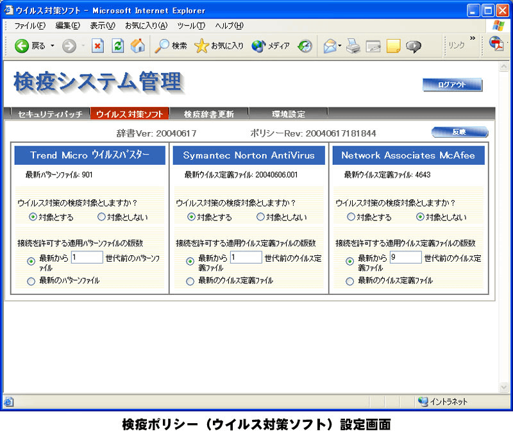Open Mail button dropdown arrow
Viewport: 513px width, 436px height.
[340, 46]
